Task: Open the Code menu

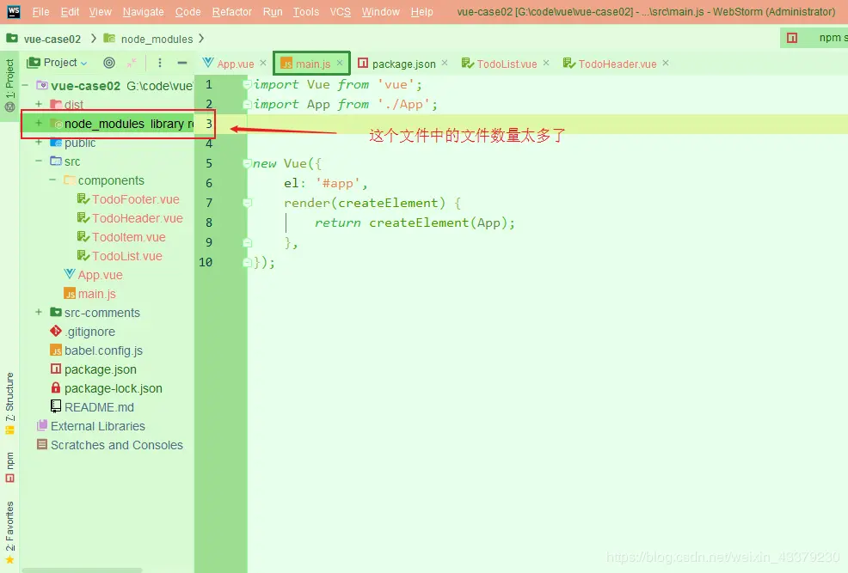Action: (x=187, y=11)
